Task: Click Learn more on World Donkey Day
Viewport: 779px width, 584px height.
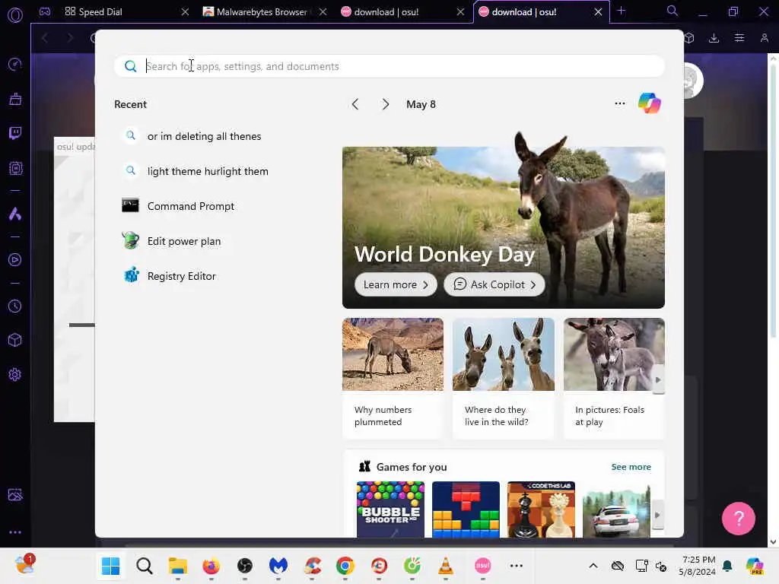Action: 396,284
